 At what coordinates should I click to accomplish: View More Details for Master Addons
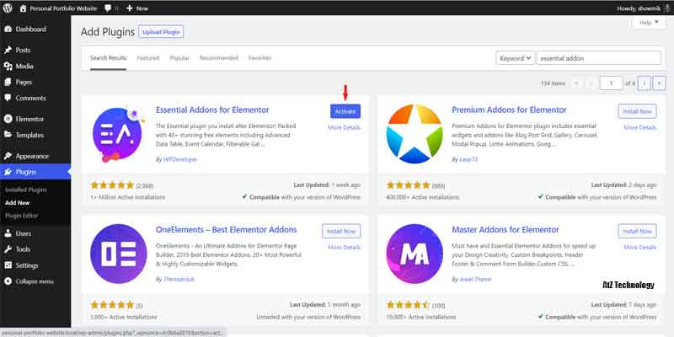[x=640, y=248]
